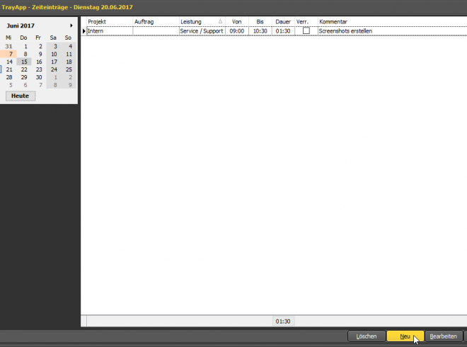The image size is (467, 347).
Task: Click the Juni 2017 calendar title
Action: pos(21,25)
